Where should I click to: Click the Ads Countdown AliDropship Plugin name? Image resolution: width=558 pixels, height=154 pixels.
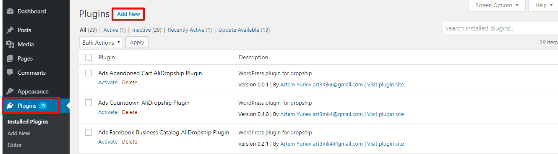[x=144, y=103]
